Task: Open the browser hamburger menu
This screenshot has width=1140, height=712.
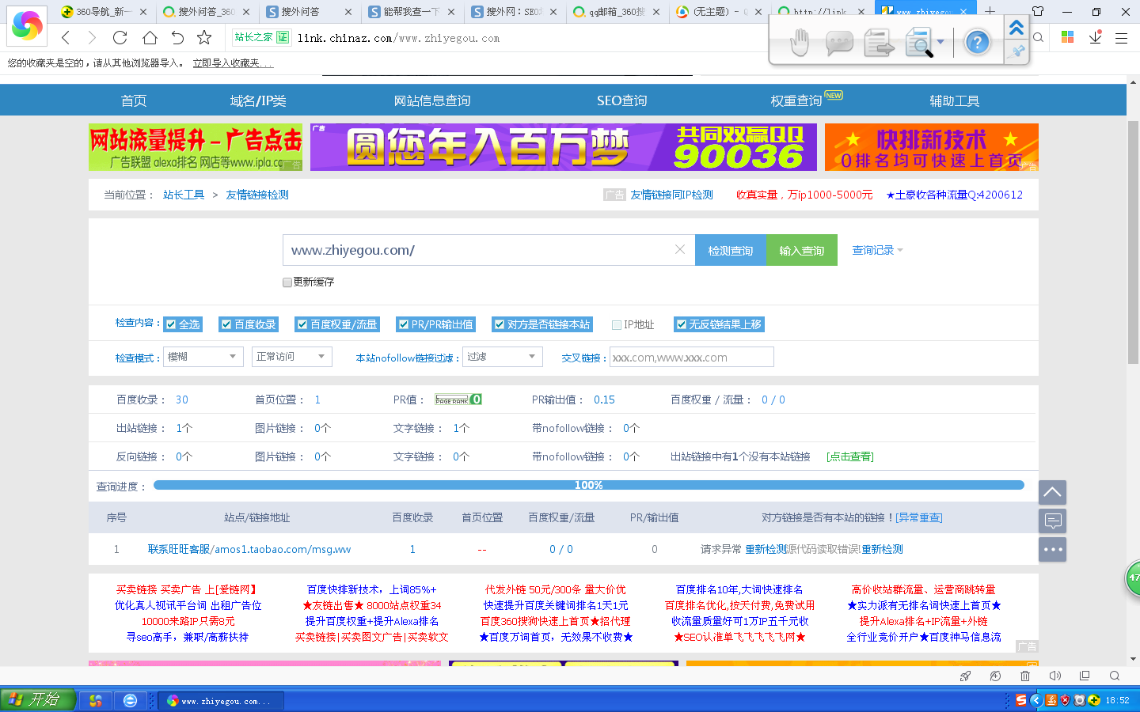Action: tap(1121, 38)
